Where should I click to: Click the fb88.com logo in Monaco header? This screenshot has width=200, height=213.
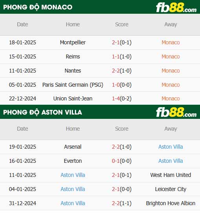point(176,7)
